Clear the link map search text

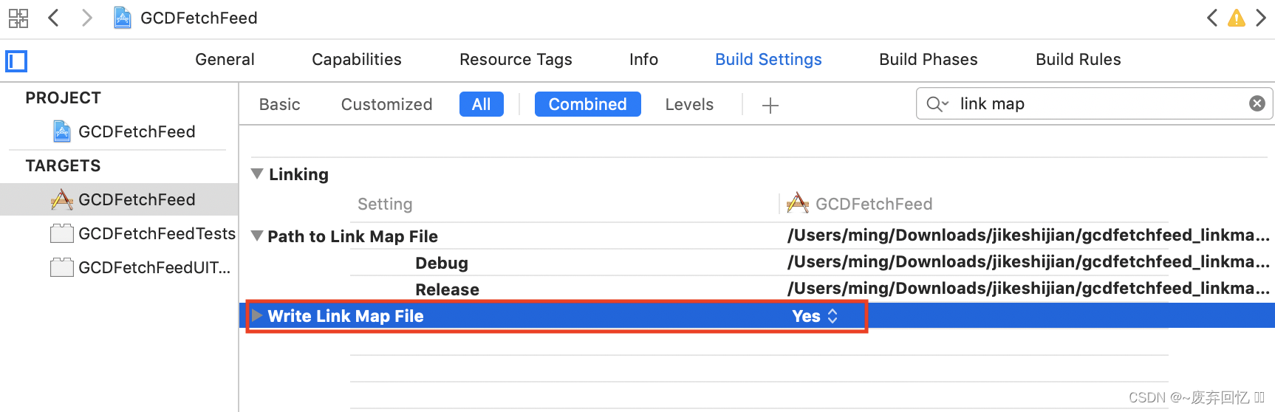pyautogui.click(x=1257, y=103)
